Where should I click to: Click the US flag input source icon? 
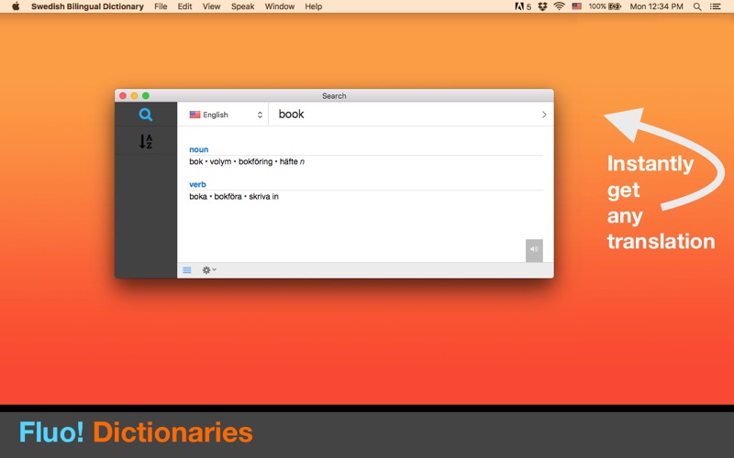(577, 6)
